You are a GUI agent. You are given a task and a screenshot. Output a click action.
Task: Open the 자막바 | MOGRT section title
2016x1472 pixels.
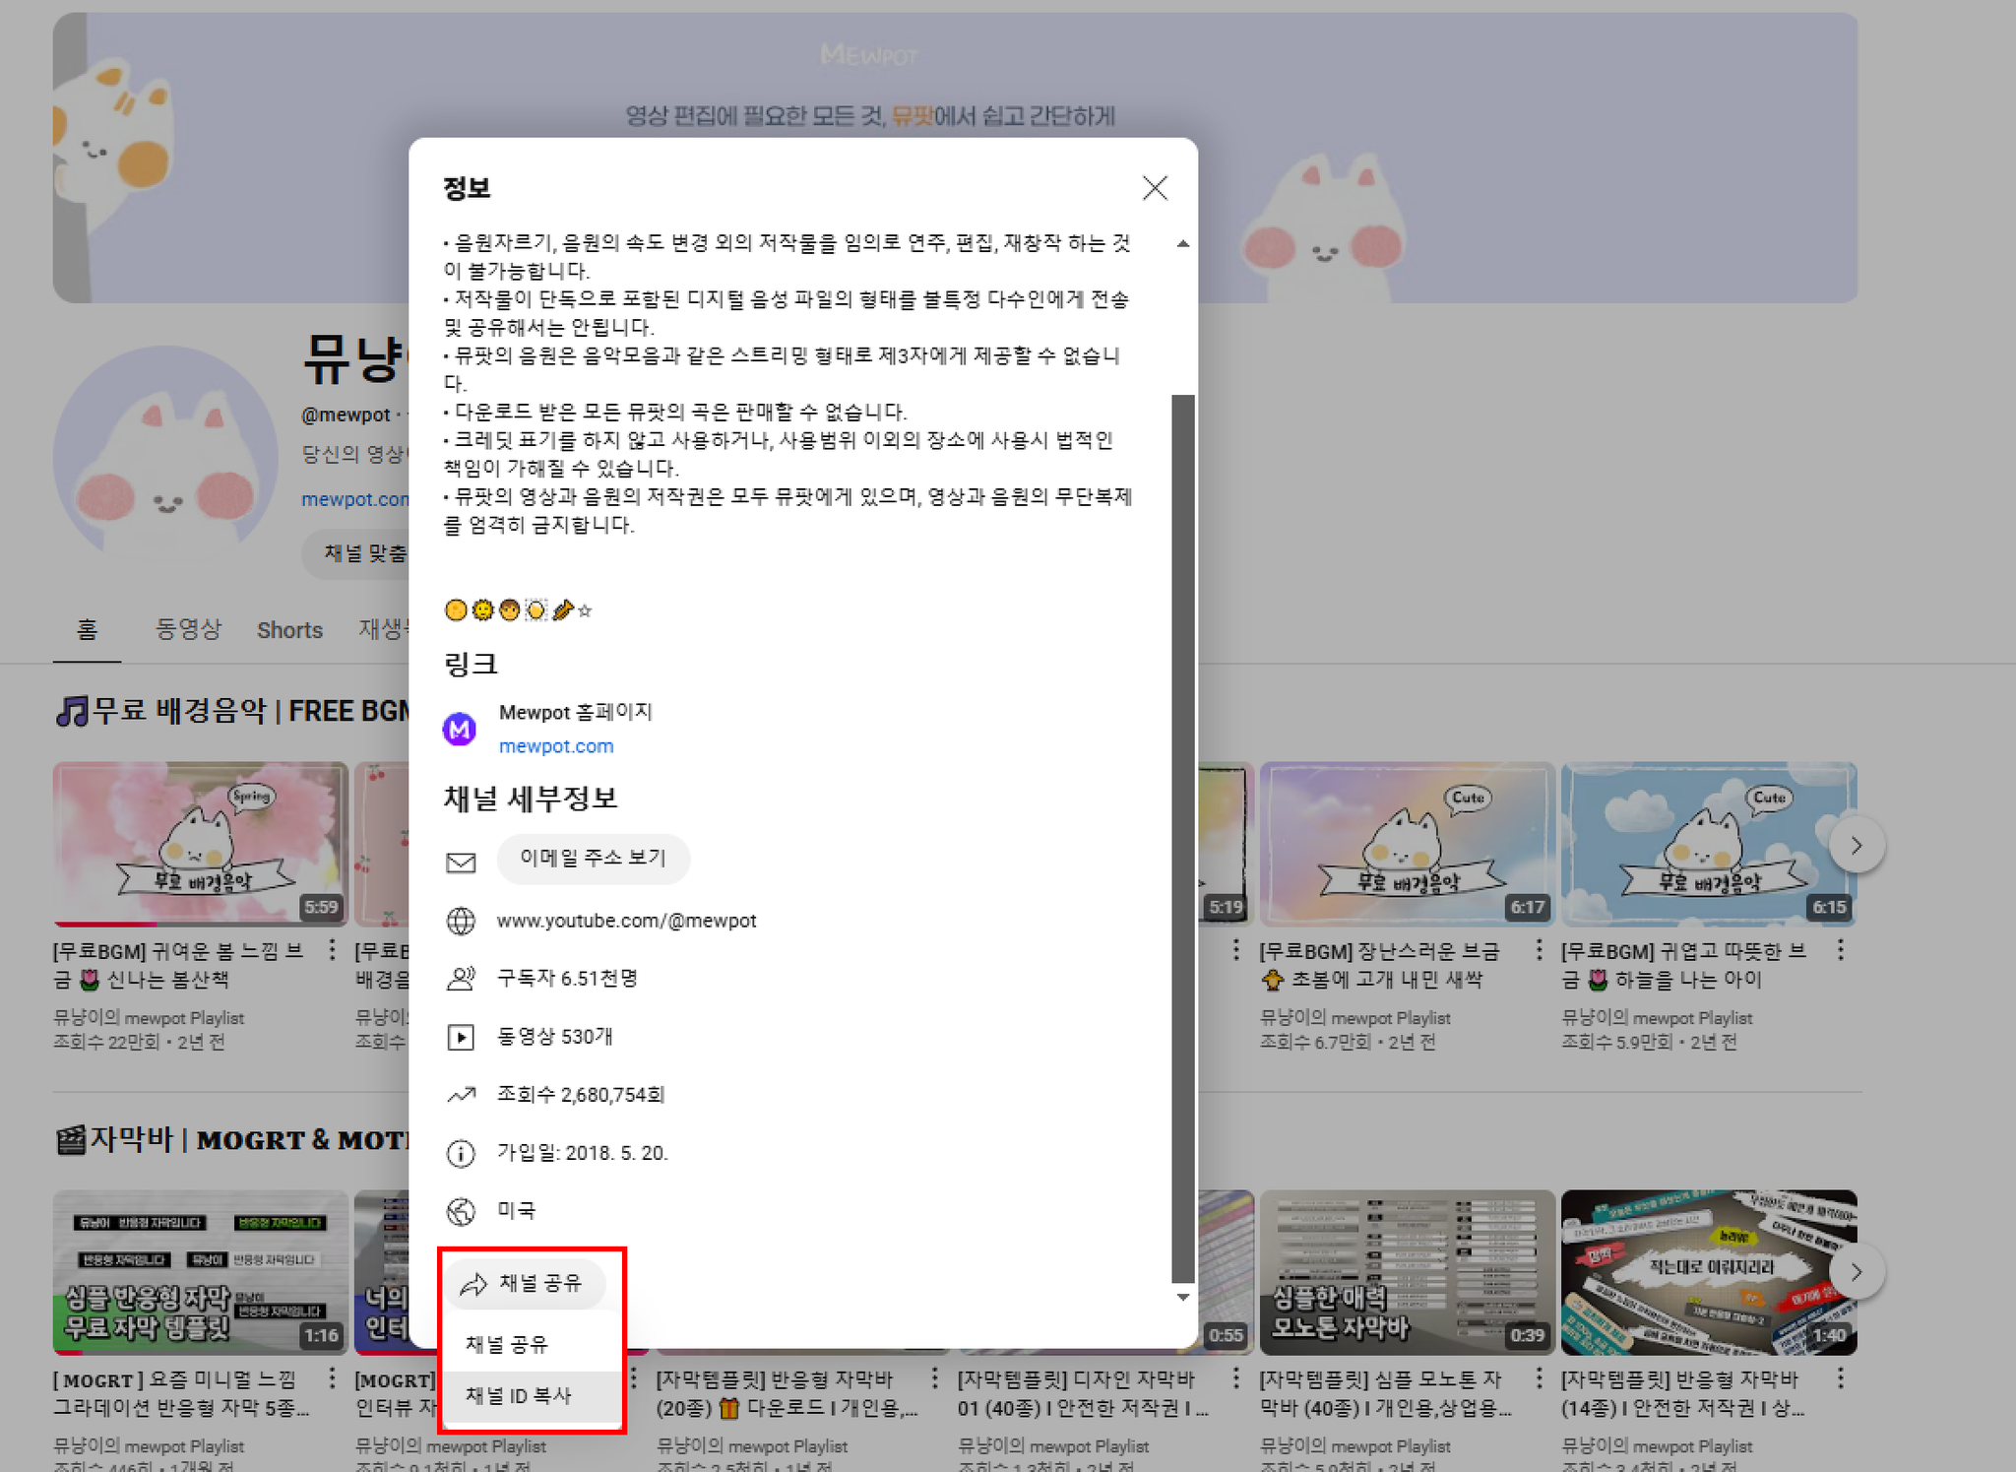232,1139
